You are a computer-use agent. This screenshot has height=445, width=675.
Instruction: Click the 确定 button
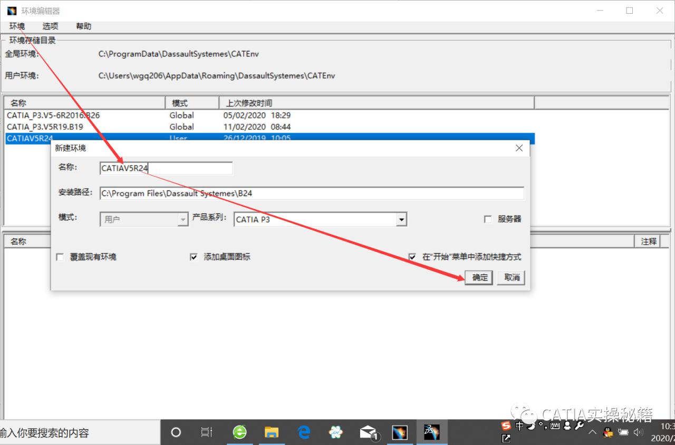[x=479, y=277]
